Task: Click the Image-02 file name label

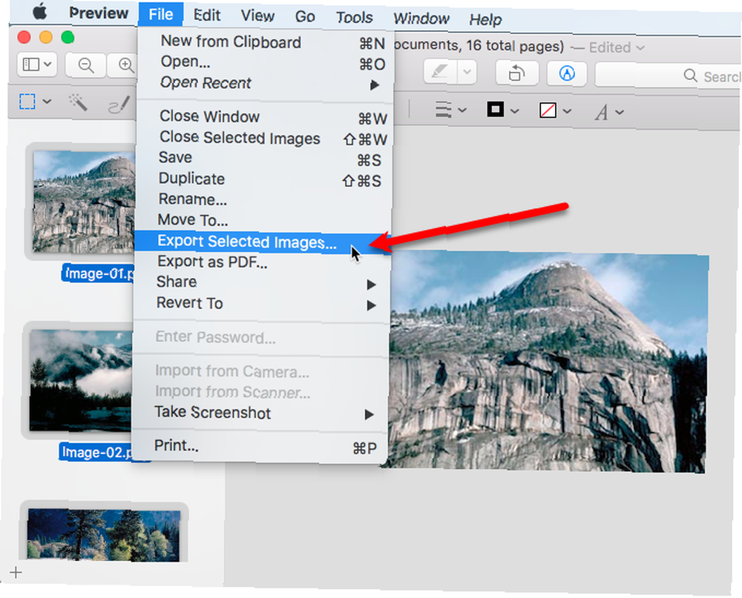Action: pyautogui.click(x=97, y=453)
